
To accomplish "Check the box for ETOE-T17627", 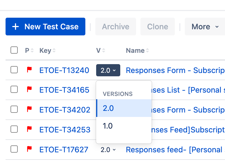I will (14, 149).
